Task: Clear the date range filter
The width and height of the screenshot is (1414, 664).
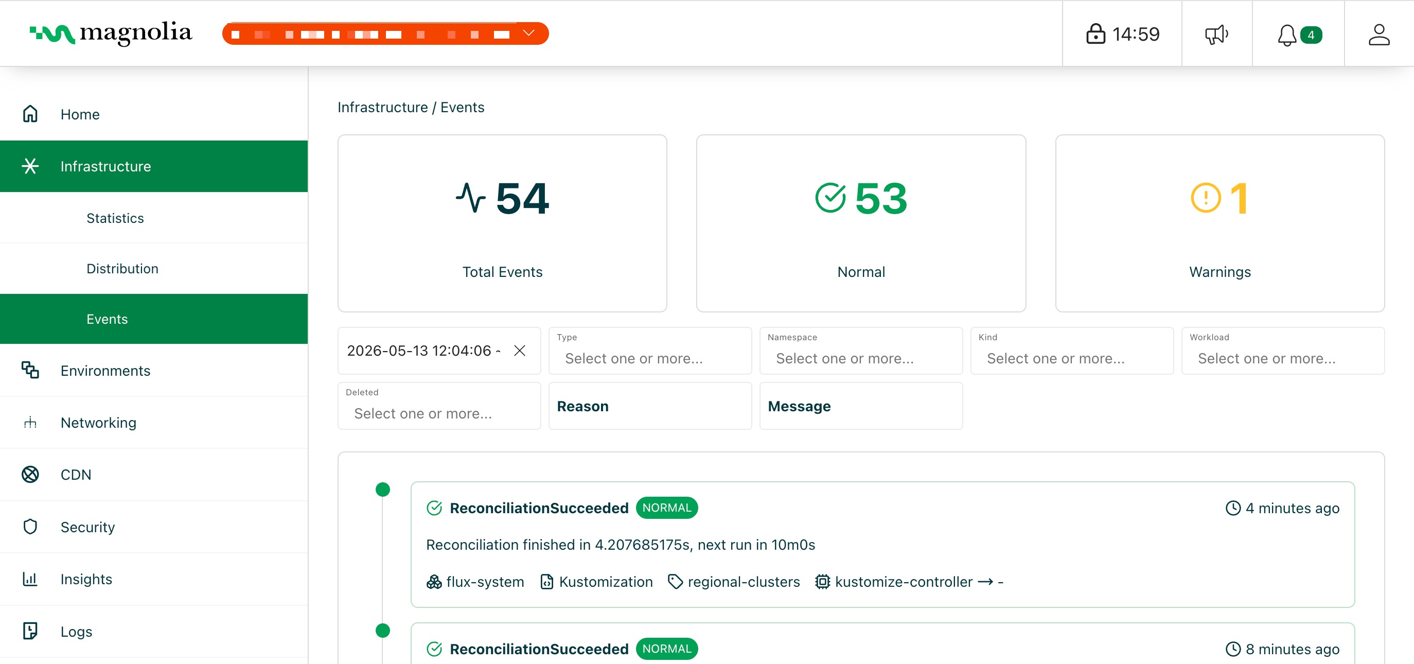Action: coord(519,351)
